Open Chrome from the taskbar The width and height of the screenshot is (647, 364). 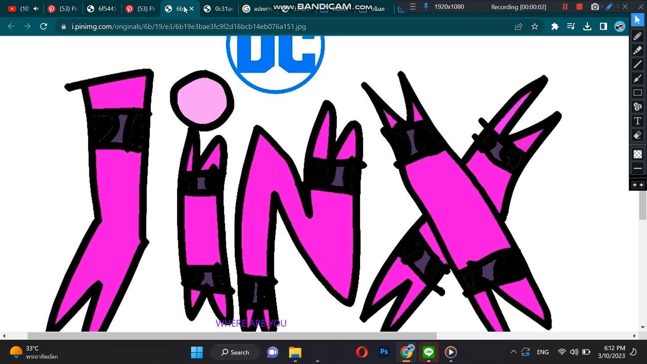[x=407, y=352]
